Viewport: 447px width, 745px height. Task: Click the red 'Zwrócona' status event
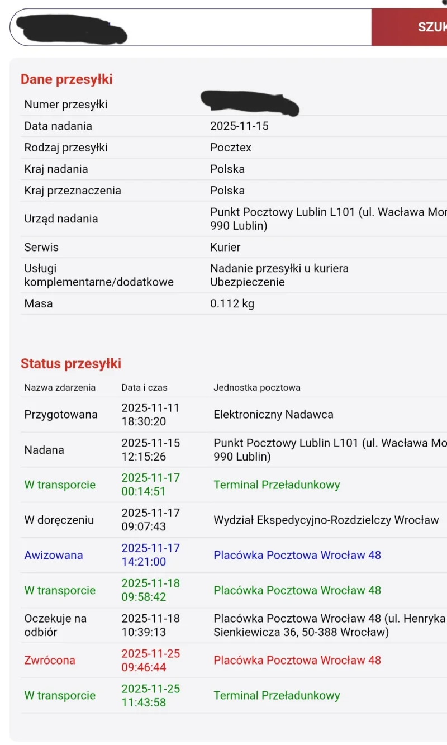click(x=50, y=660)
